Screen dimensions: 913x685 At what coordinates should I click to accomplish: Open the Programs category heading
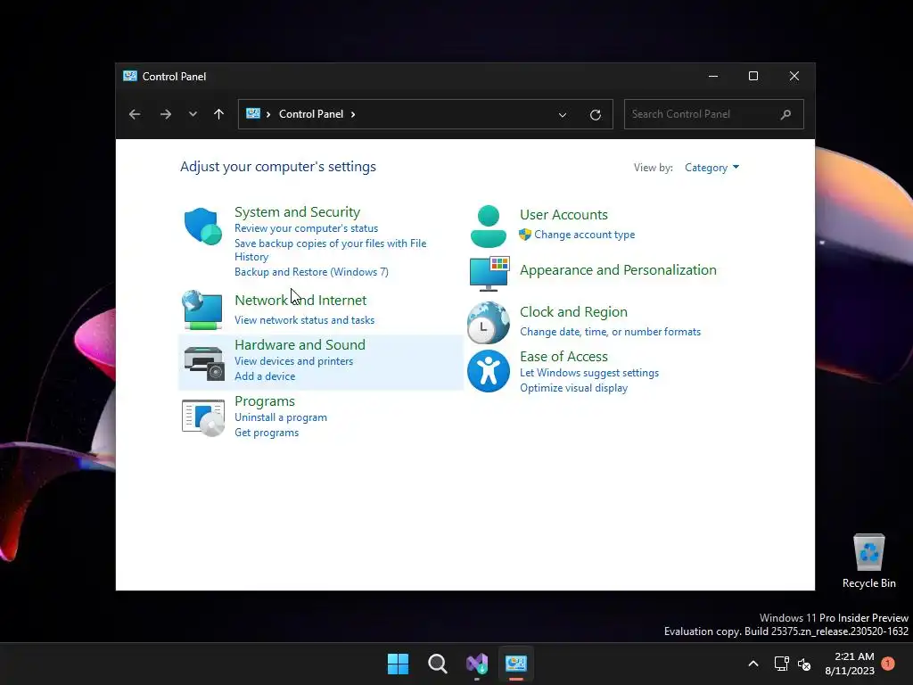pyautogui.click(x=264, y=401)
